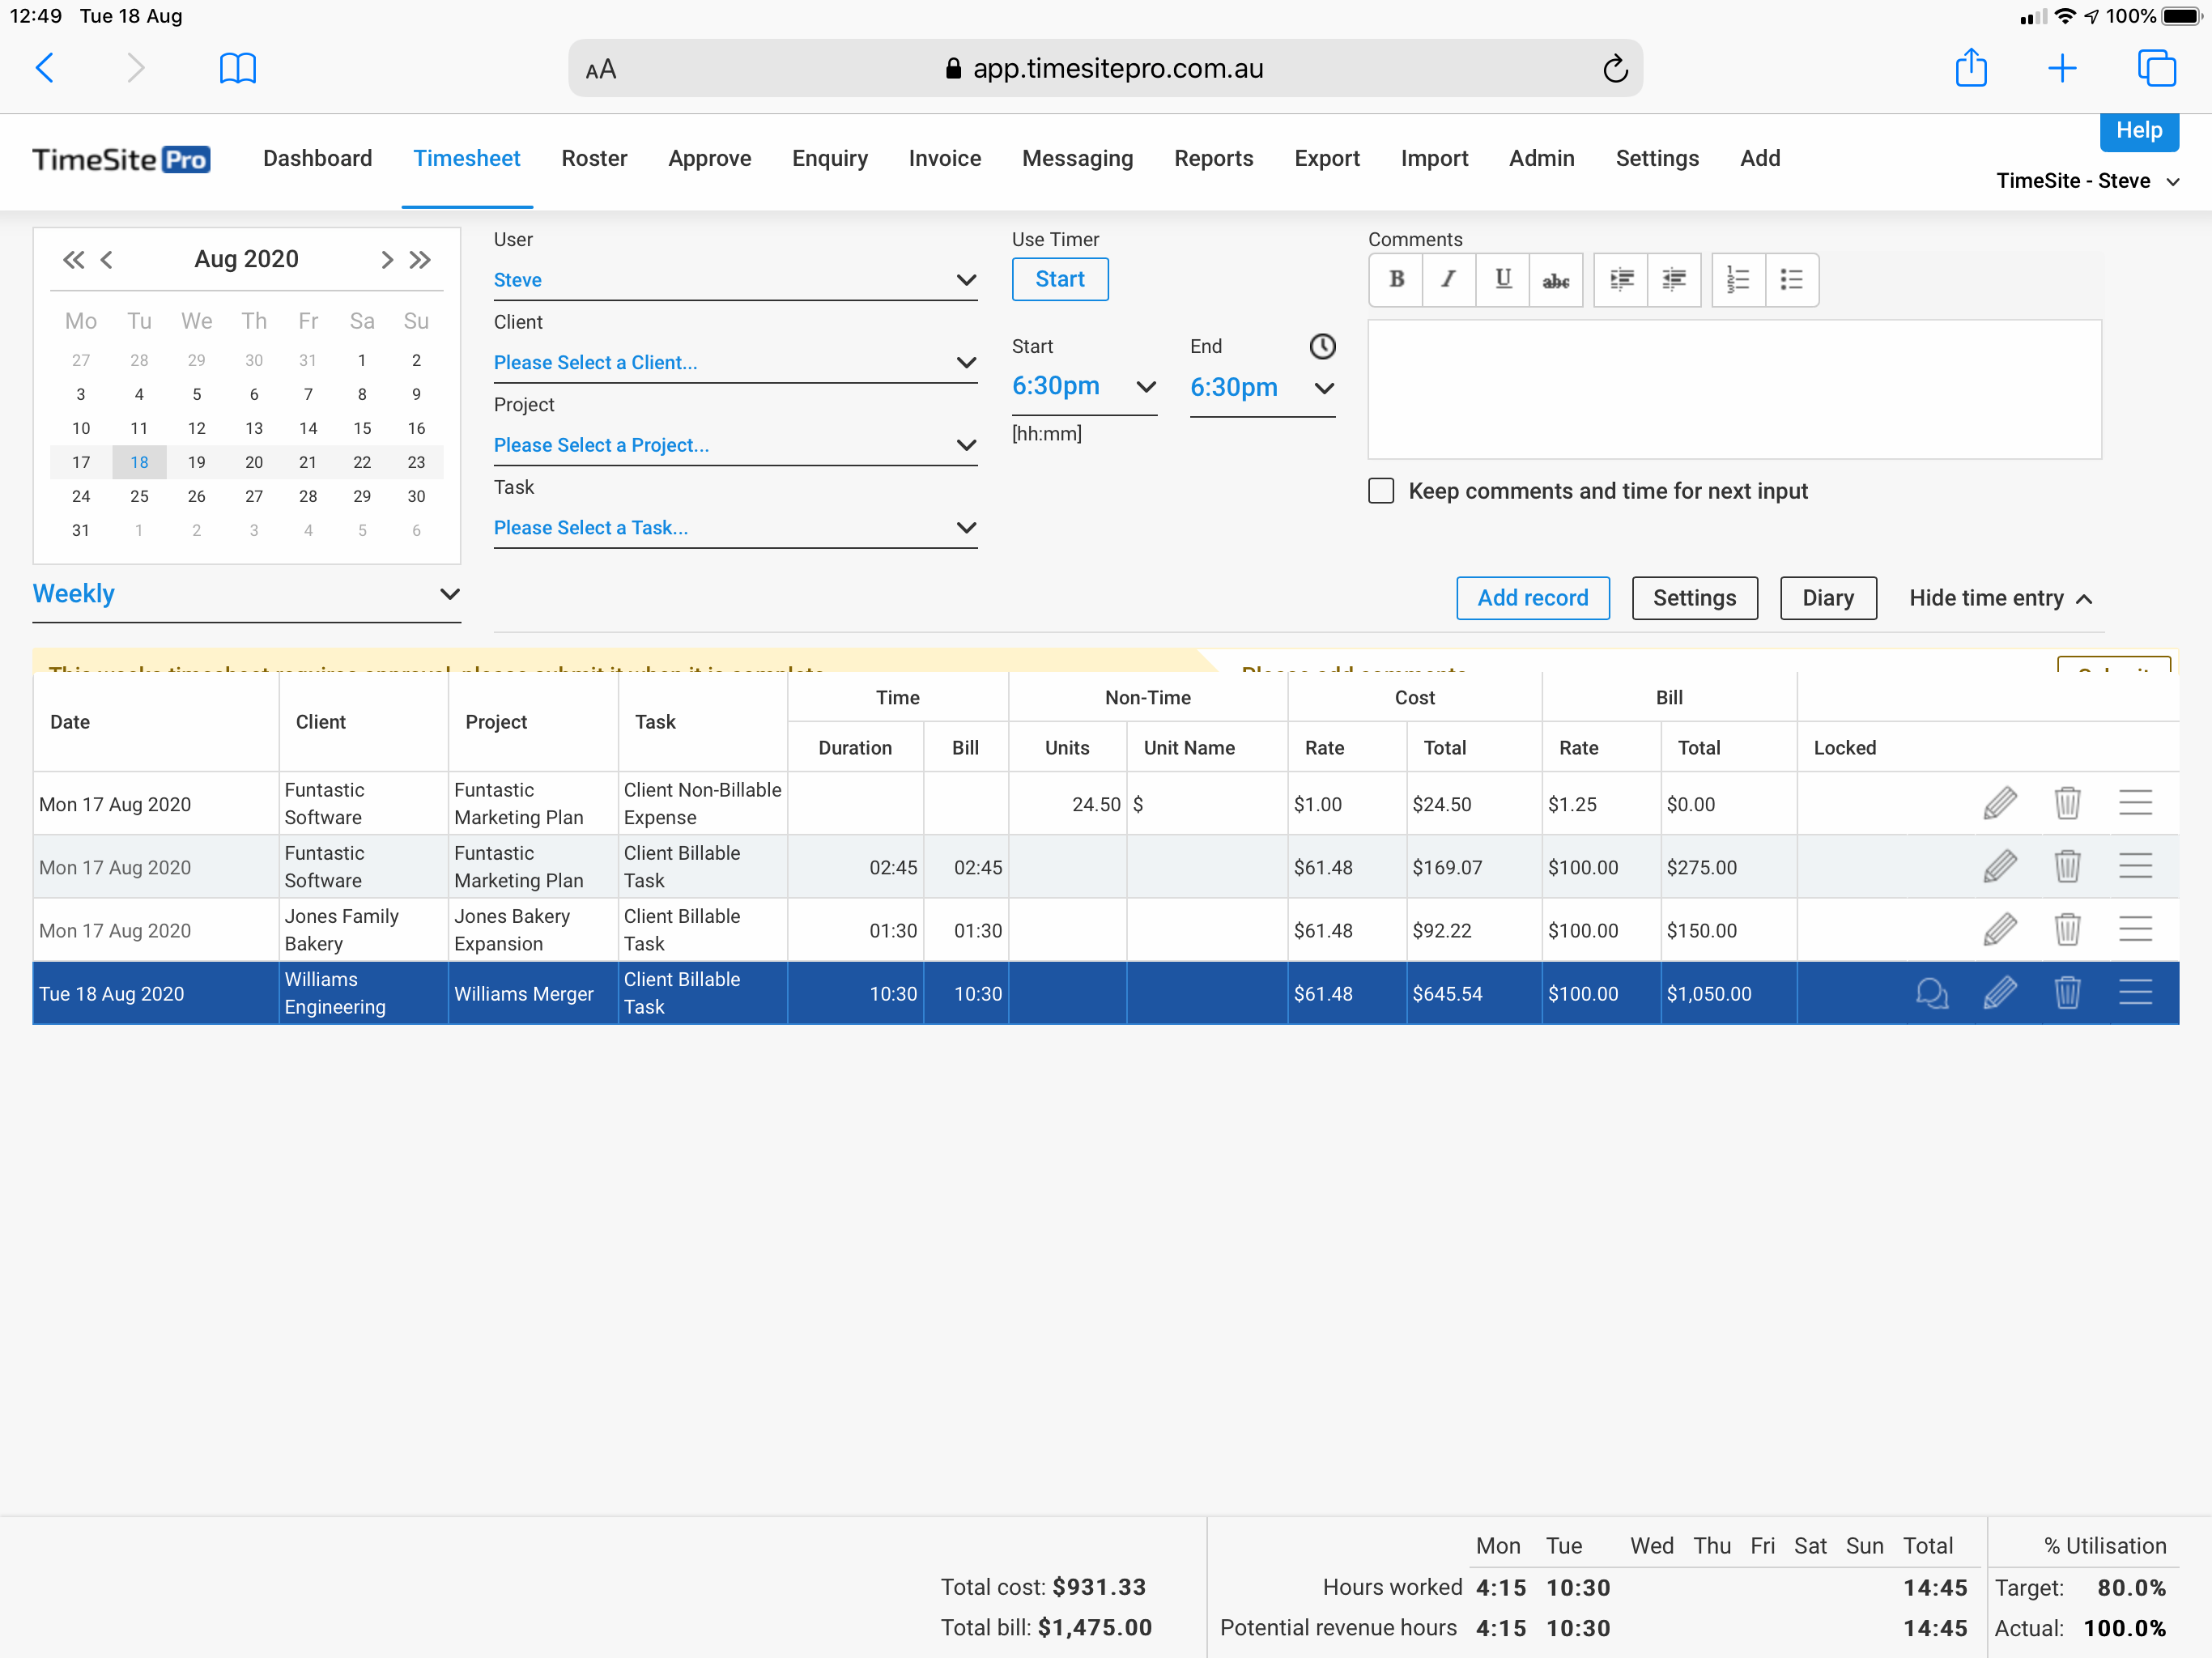Open the Diary button
2212x1658 pixels.
[x=1827, y=598]
